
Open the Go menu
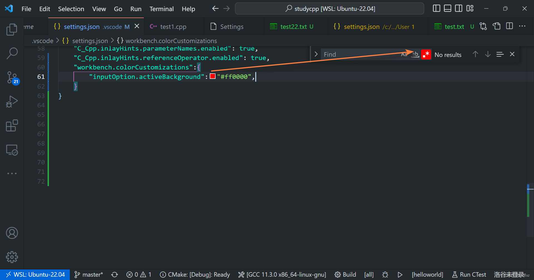[118, 9]
